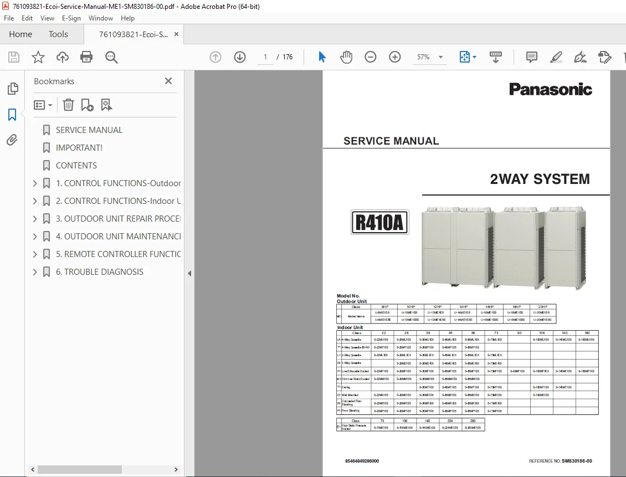Viewport: 626px width, 477px height.
Task: Open the zoom level 57% dropdown
Action: [441, 57]
